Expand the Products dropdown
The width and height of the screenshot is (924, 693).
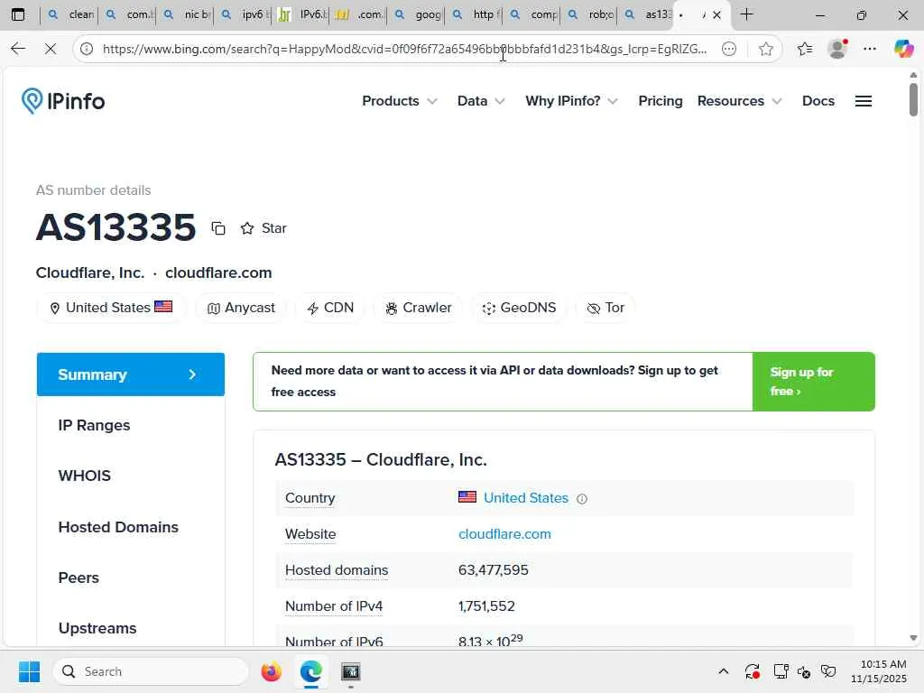click(x=399, y=101)
